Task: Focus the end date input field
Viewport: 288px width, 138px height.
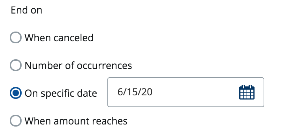Action: click(x=186, y=92)
